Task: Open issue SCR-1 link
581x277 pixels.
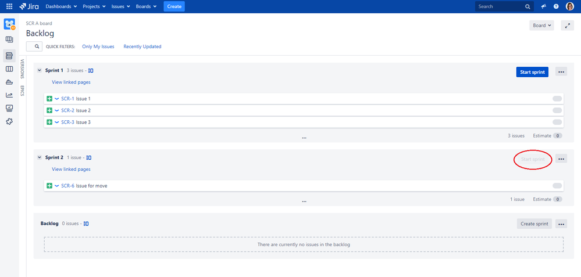Action: click(68, 99)
